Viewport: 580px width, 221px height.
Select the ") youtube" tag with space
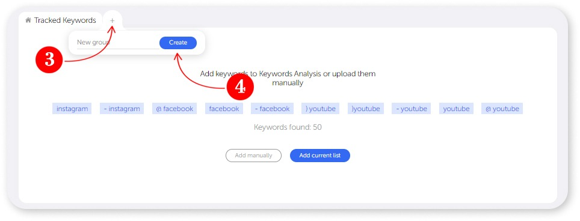tap(320, 109)
